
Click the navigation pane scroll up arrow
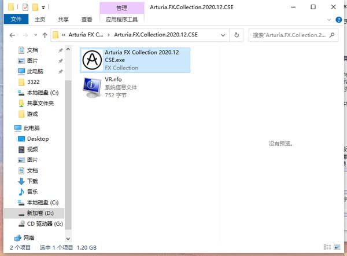(x=68, y=49)
